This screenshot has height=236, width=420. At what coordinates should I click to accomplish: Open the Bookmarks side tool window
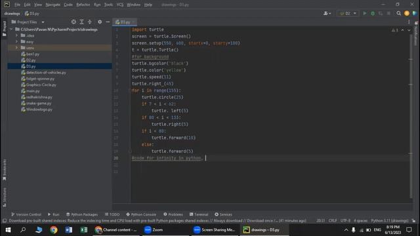click(x=5, y=170)
